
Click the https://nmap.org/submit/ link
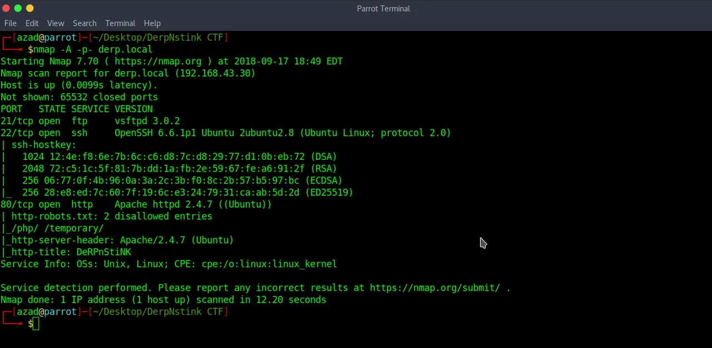[x=435, y=288]
